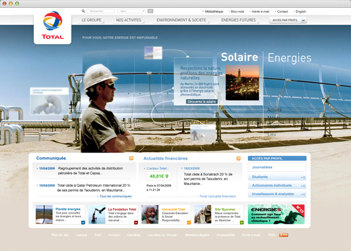This screenshot has height=251, width=351.
Task: Select the Energies heading
Action: [x=289, y=58]
